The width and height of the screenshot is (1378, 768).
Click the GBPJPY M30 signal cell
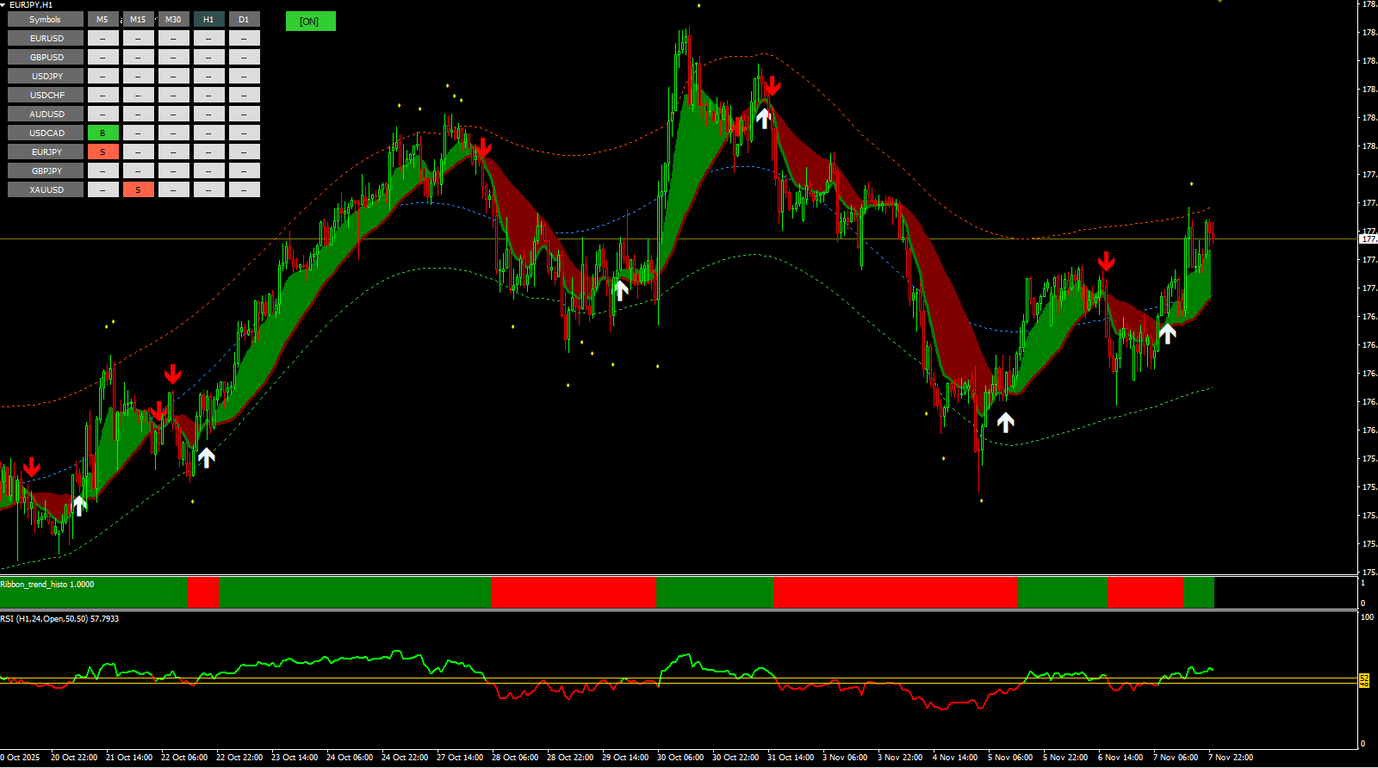click(173, 170)
